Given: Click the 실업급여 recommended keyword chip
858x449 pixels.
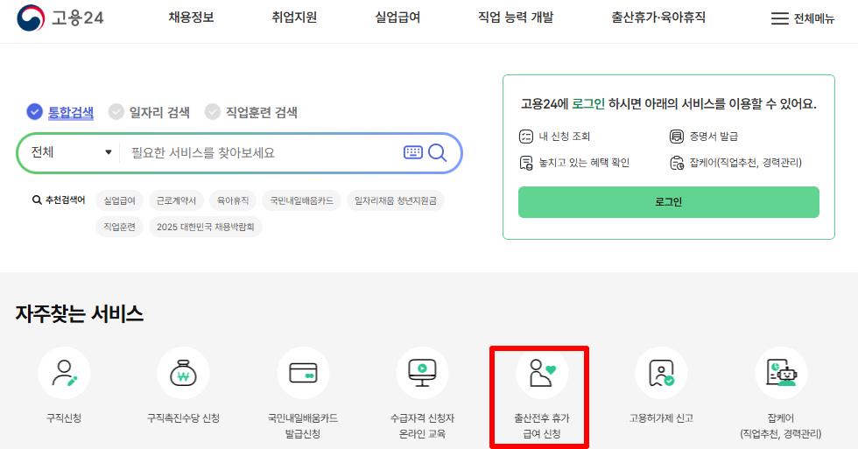Looking at the screenshot, I should pyautogui.click(x=119, y=200).
